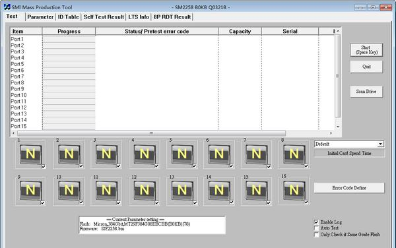The image size is (396, 248).
Task: Click the Serial column header
Action: click(290, 31)
